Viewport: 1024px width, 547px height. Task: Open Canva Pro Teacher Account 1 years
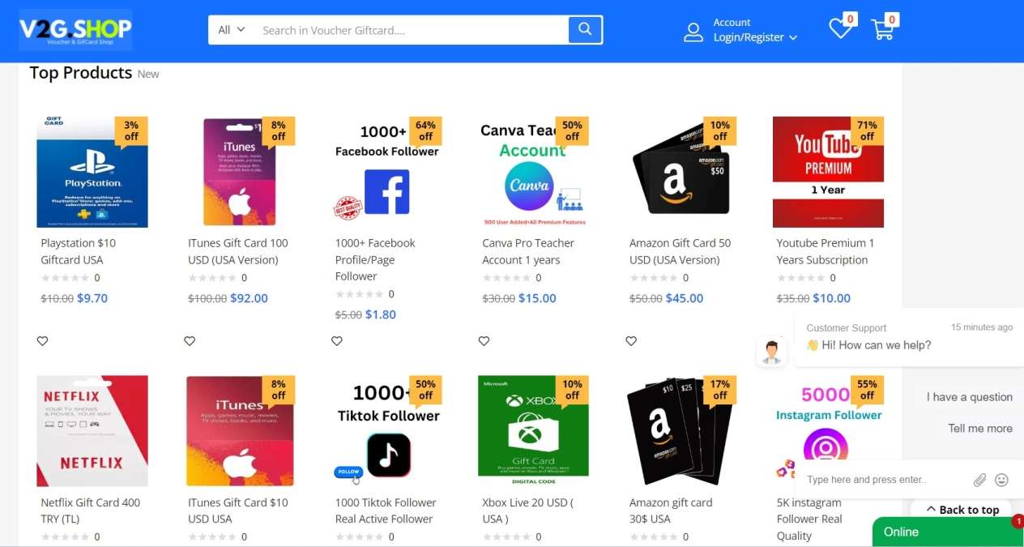coord(528,251)
